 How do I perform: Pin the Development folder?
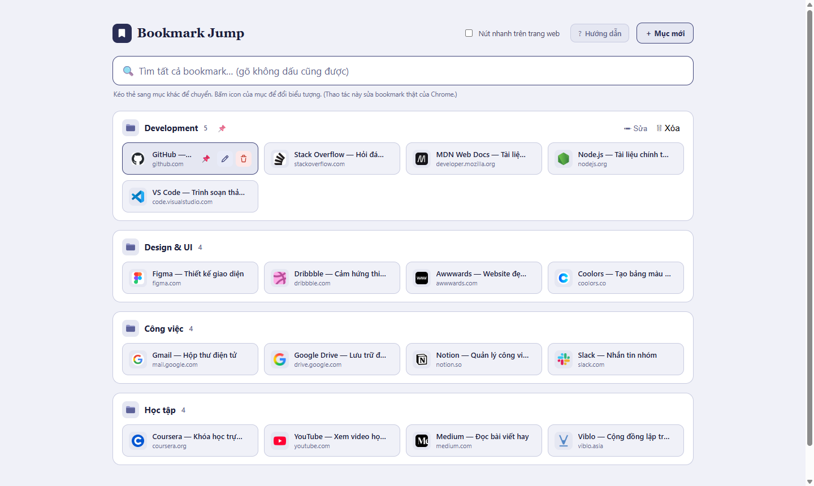coord(222,128)
